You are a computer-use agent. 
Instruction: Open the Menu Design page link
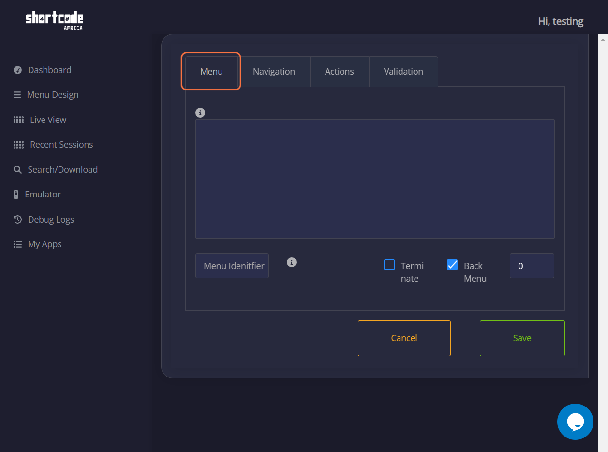coord(53,95)
